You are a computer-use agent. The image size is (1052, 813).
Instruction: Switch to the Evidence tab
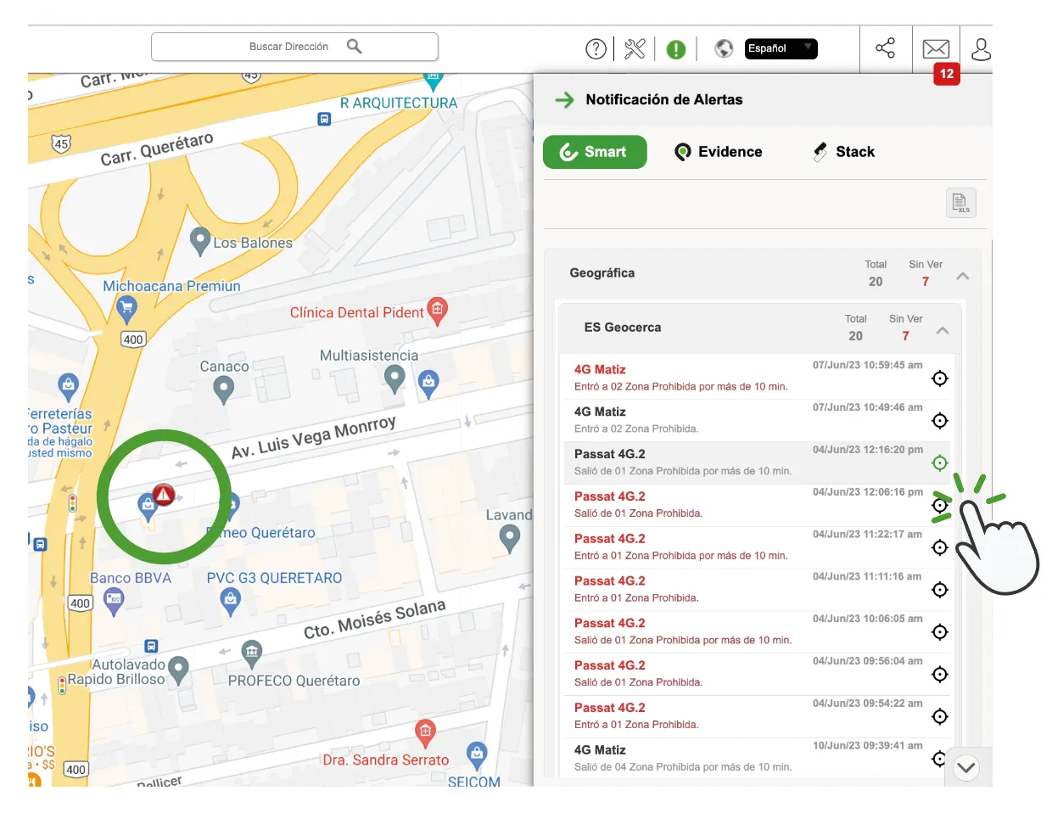719,152
